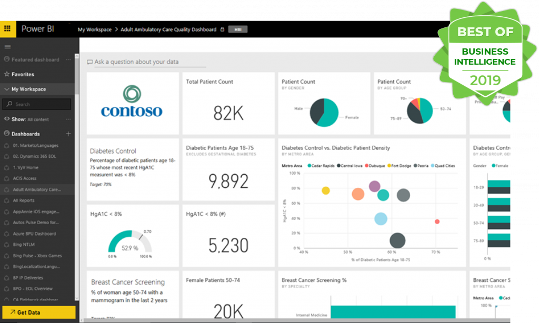Image resolution: width=539 pixels, height=323 pixels.
Task: Click the Peoria legend swatch
Action: point(415,166)
